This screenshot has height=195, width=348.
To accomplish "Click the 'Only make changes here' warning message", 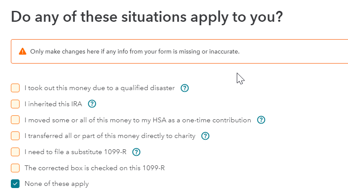I will point(135,51).
